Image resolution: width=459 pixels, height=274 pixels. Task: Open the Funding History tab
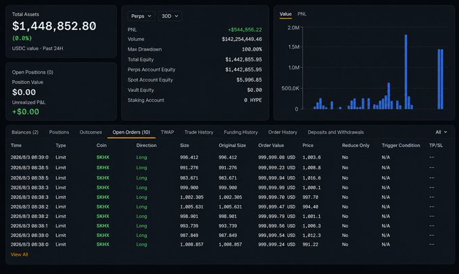[x=241, y=132]
